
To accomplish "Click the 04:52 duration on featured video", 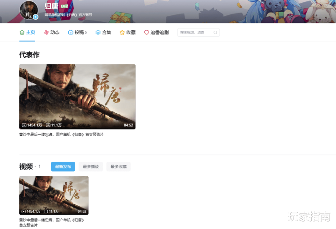I will pyautogui.click(x=129, y=125).
